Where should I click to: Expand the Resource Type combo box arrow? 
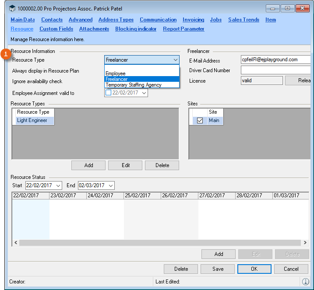click(175, 60)
